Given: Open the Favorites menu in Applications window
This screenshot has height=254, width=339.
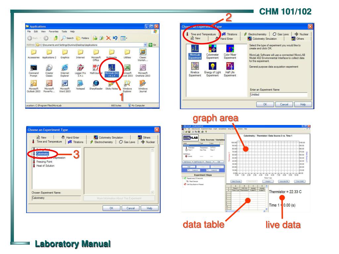Looking at the screenshot, I should click(53, 31).
